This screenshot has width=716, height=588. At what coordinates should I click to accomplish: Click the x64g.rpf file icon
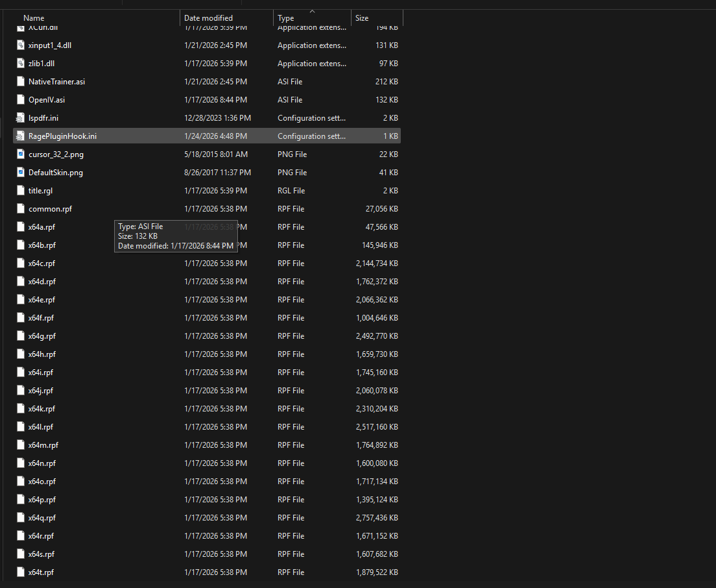pos(21,336)
